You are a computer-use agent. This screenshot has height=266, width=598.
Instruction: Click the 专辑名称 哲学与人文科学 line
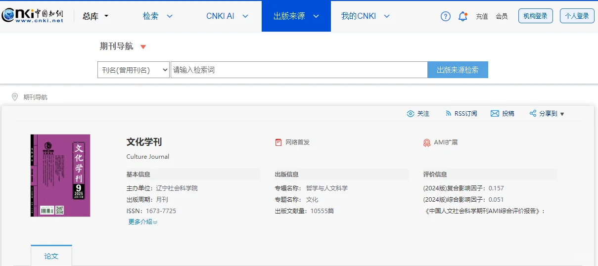(311, 188)
